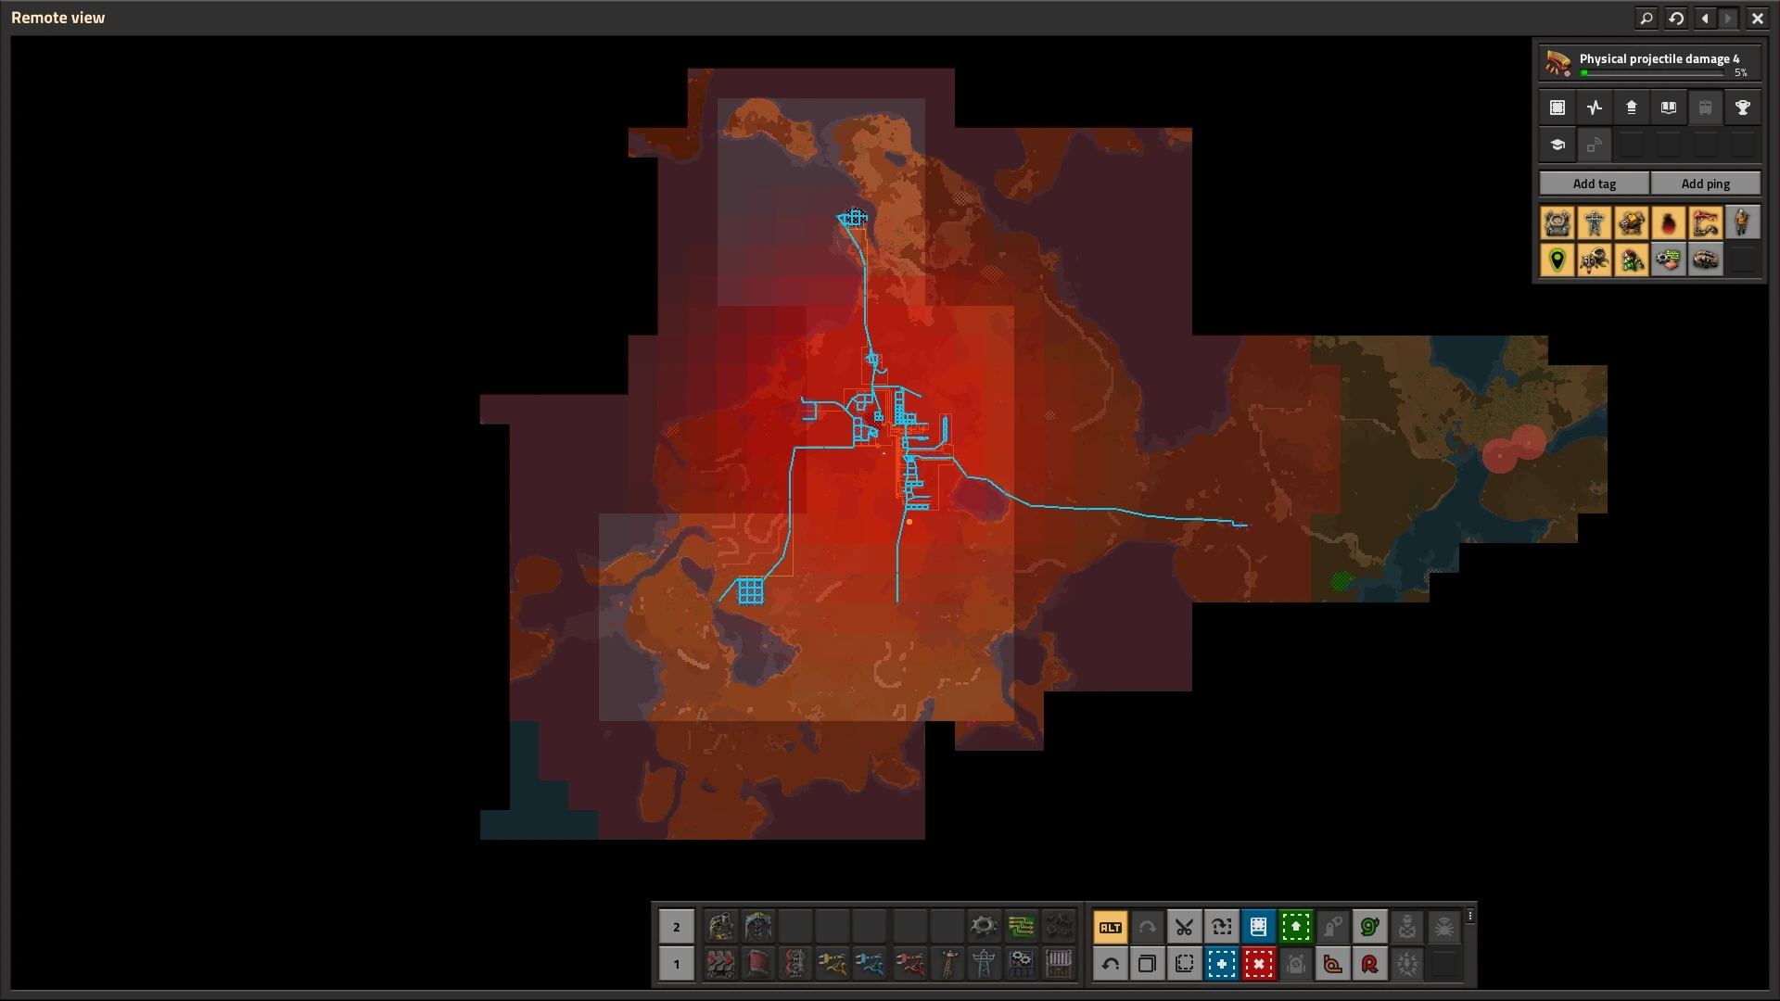Image resolution: width=1780 pixels, height=1001 pixels.
Task: Select the copper wire tool
Action: [1332, 964]
